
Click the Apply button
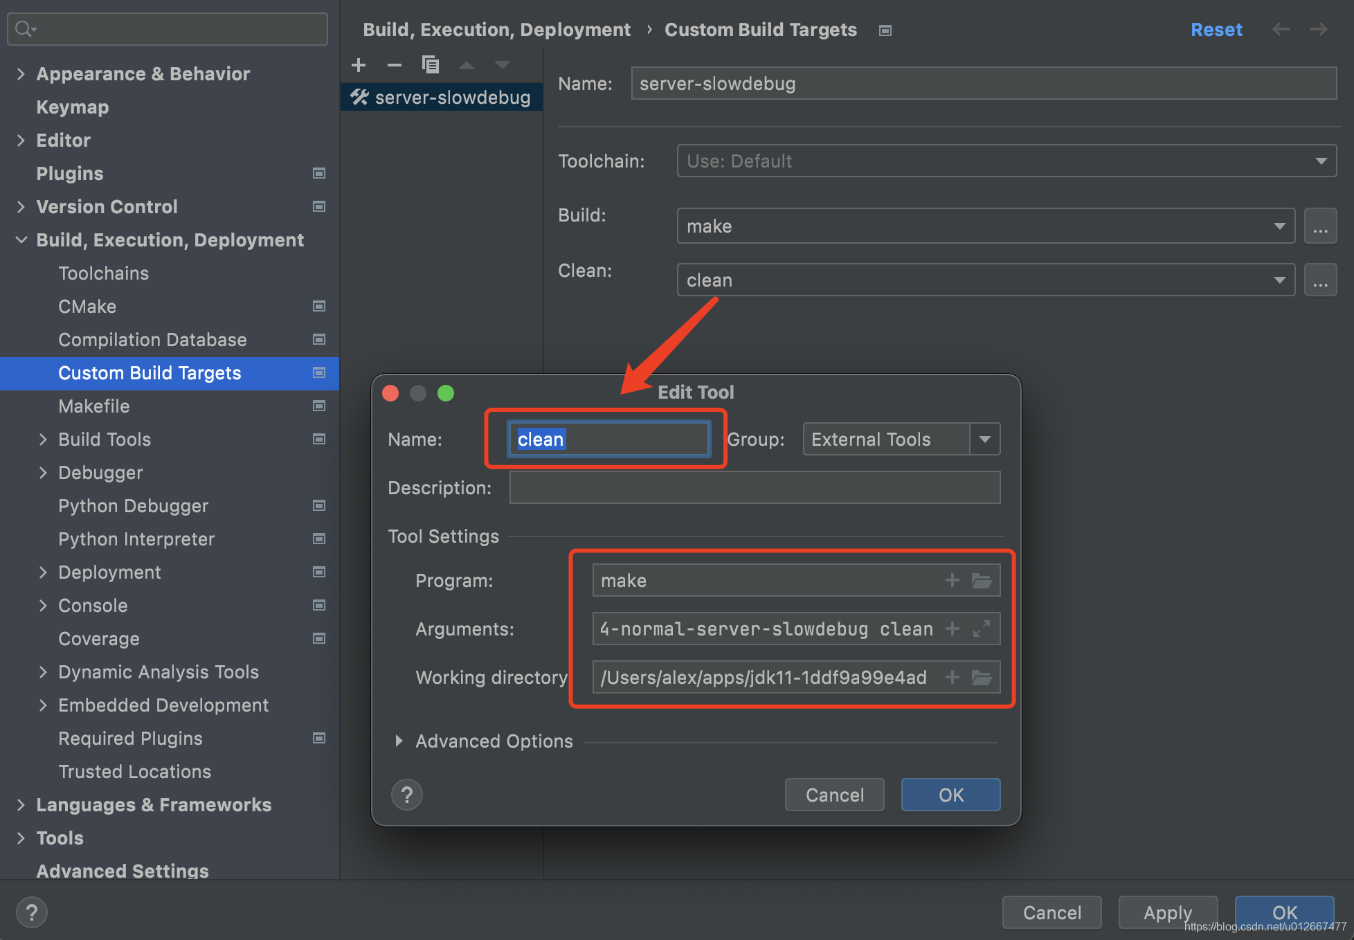[x=1167, y=912]
